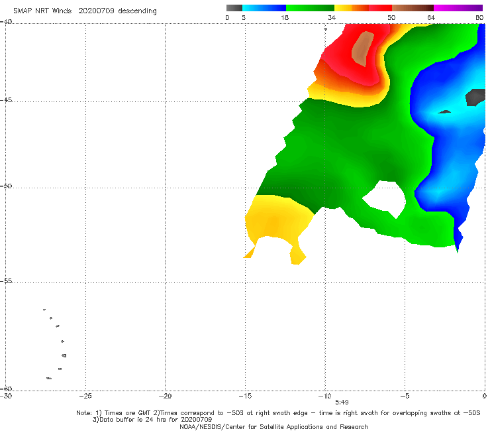Click the latitude axis label '-45'
This screenshot has width=490, height=431.
[x=6, y=100]
